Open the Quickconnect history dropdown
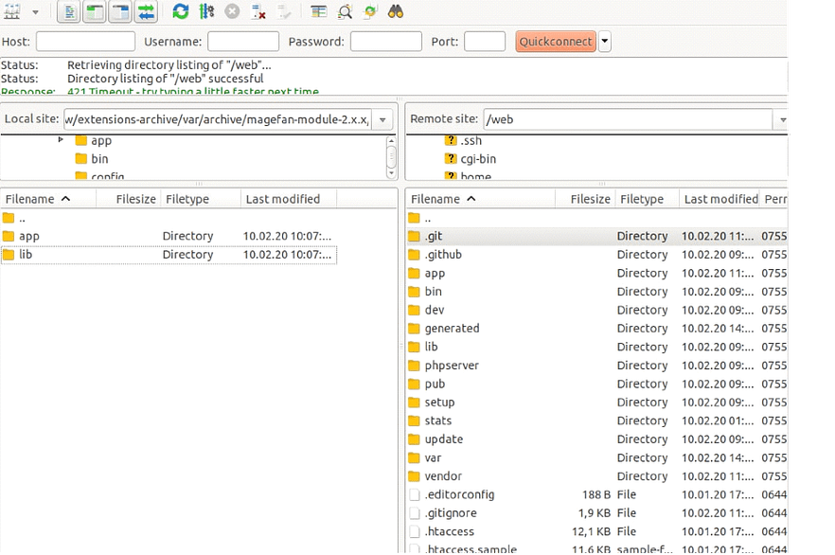Viewport: 835px width, 555px height. [605, 42]
